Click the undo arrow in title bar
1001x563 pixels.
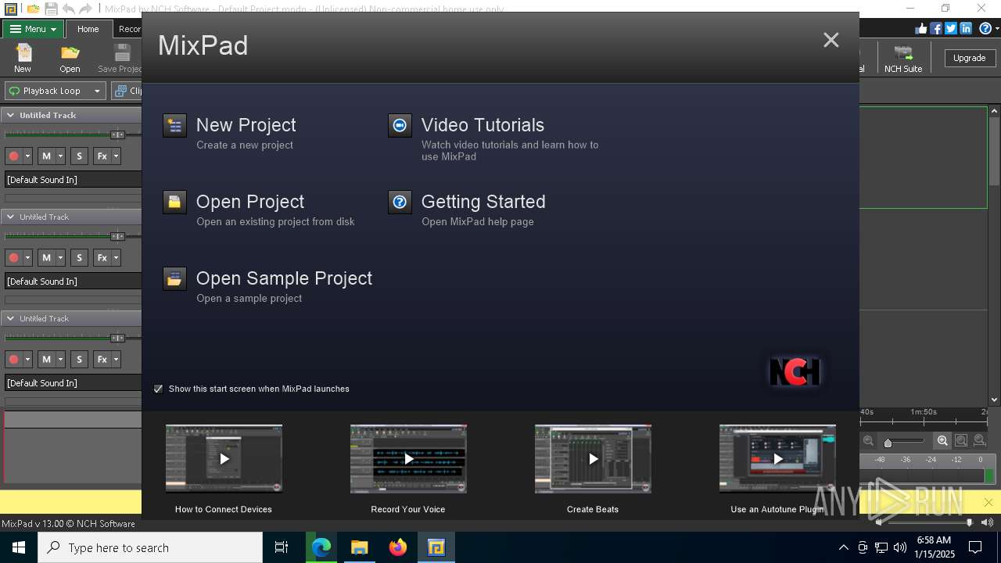68,9
